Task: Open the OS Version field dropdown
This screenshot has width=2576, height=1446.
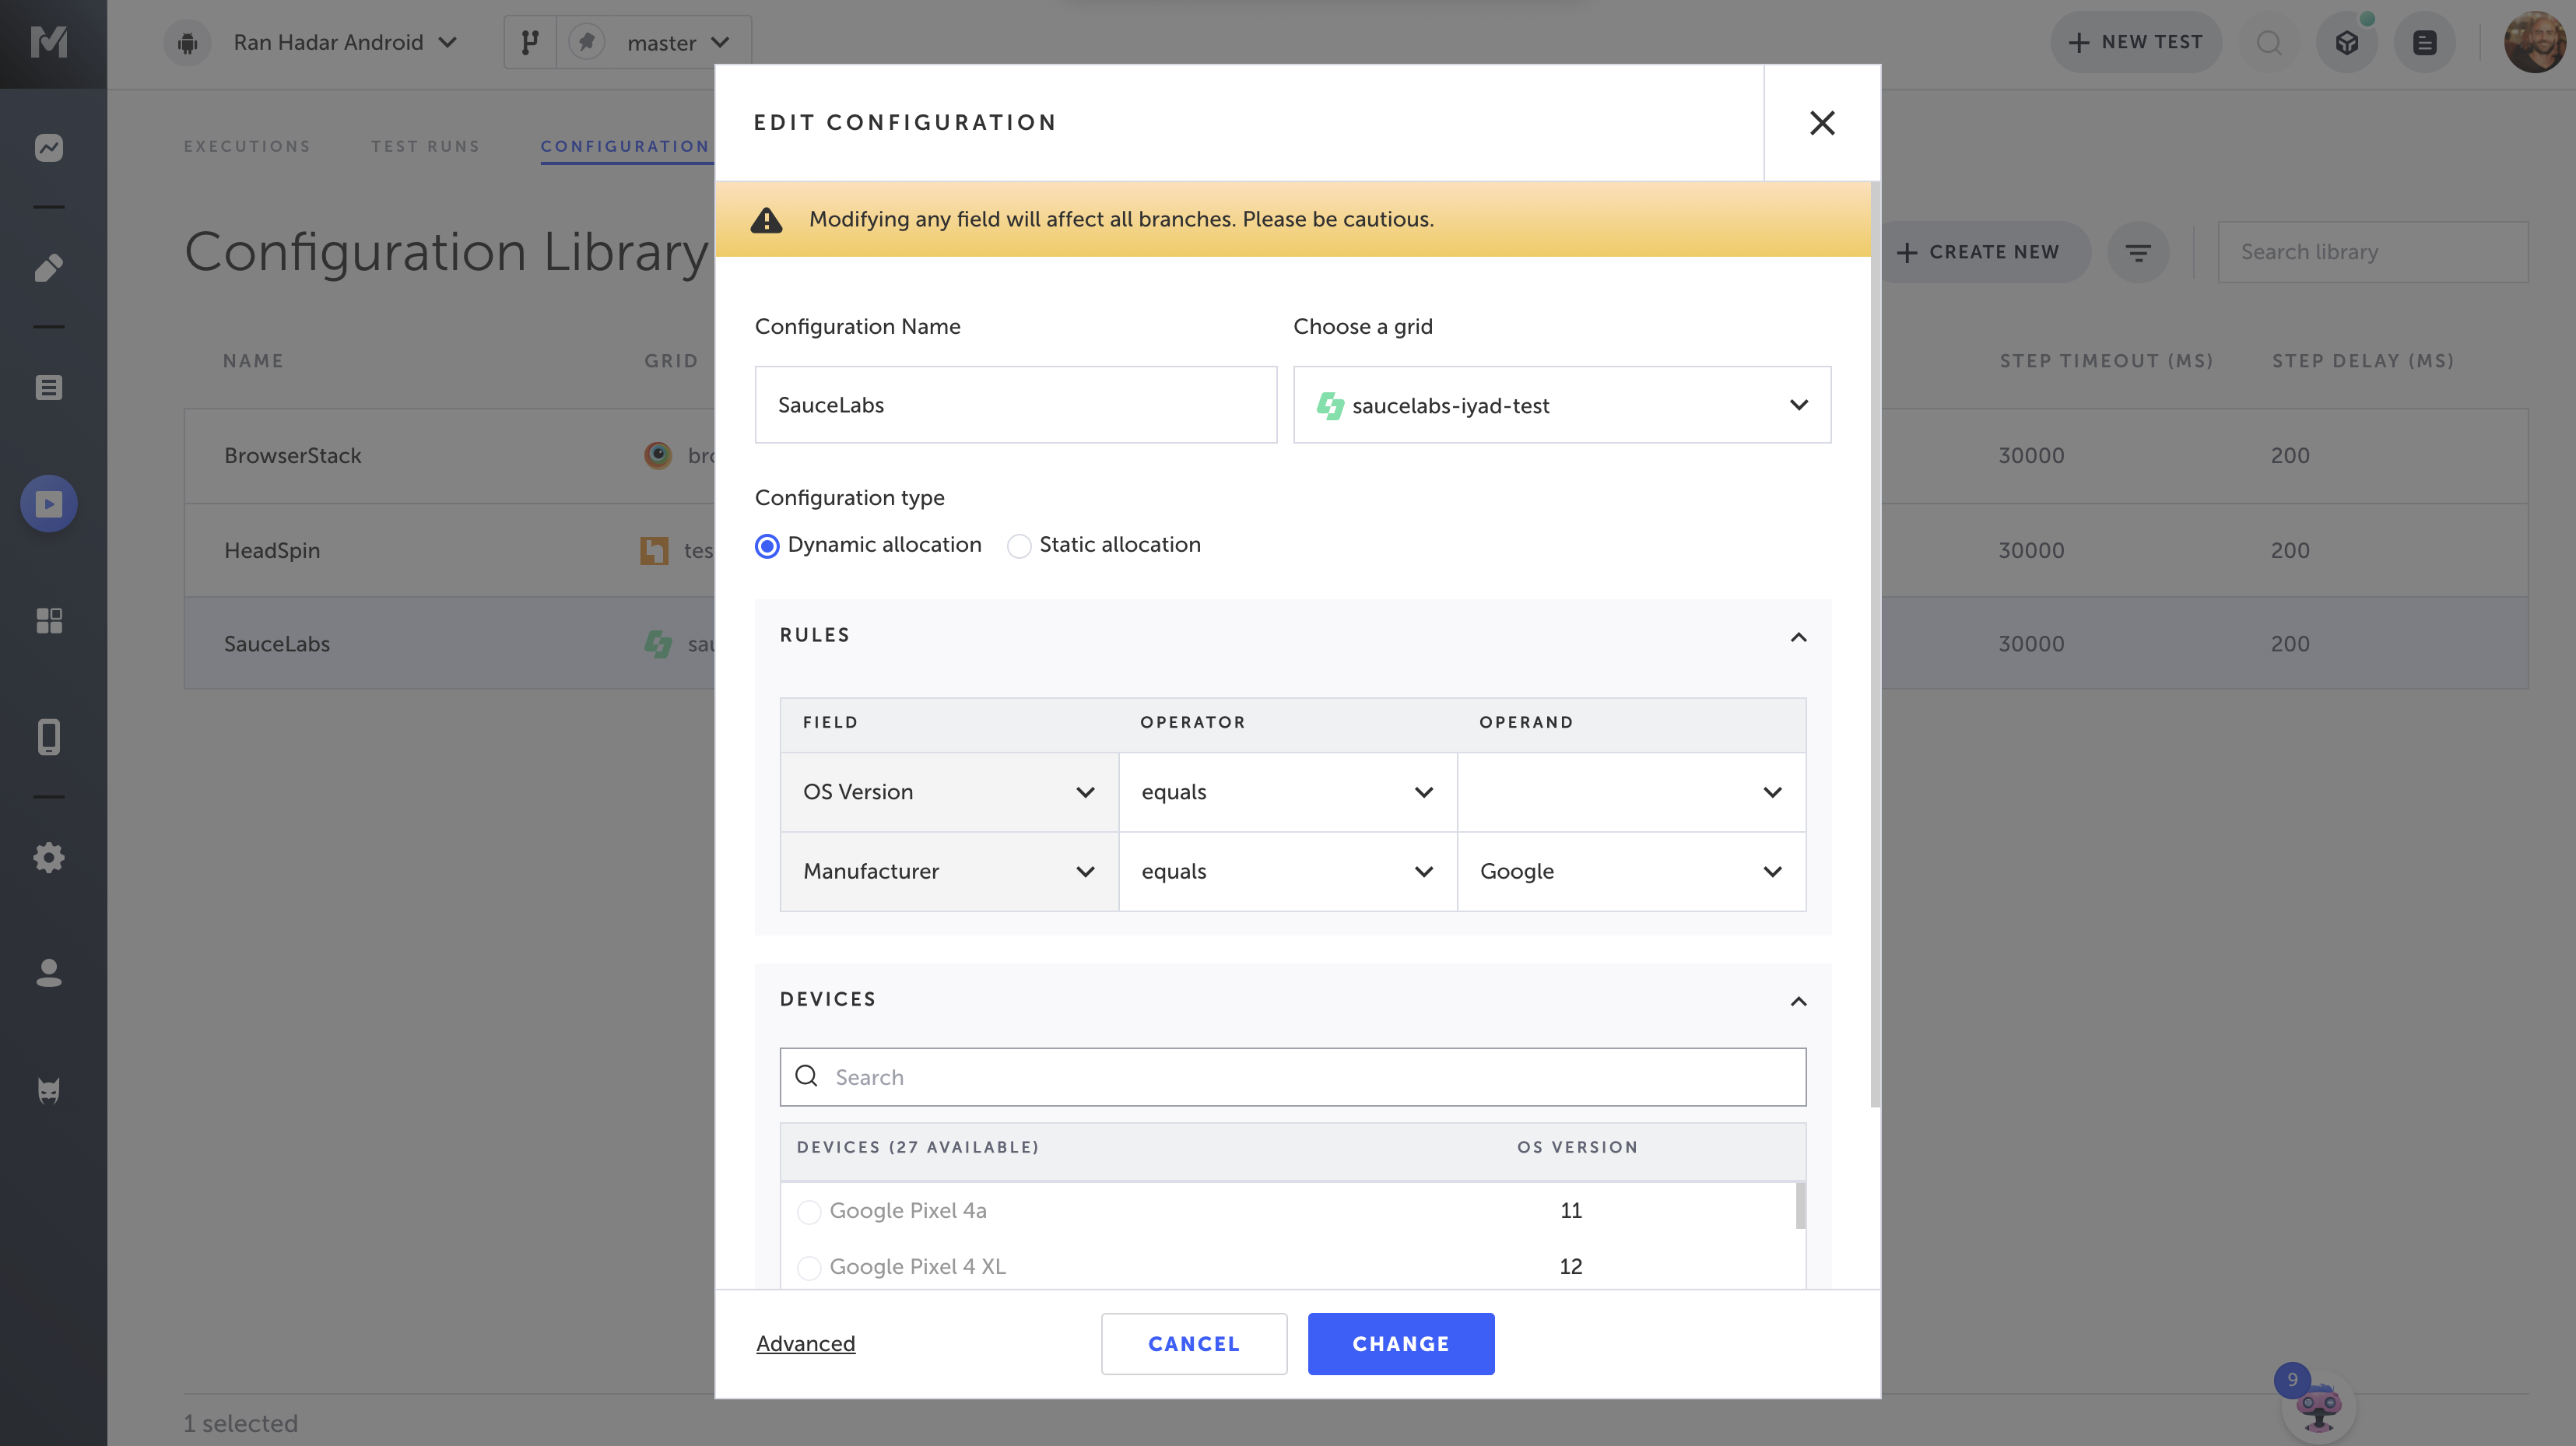Action: [x=948, y=792]
